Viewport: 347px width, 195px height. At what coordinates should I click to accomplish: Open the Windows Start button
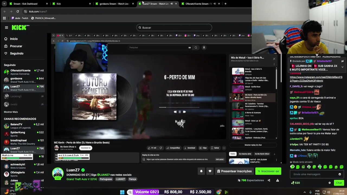click(122, 192)
